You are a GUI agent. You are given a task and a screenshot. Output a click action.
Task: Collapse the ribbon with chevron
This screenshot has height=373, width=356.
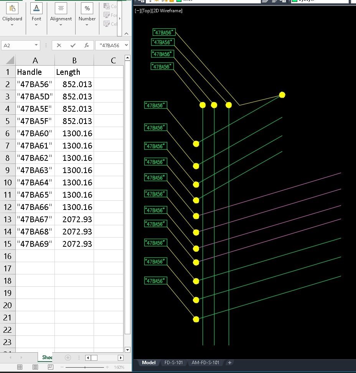126,33
